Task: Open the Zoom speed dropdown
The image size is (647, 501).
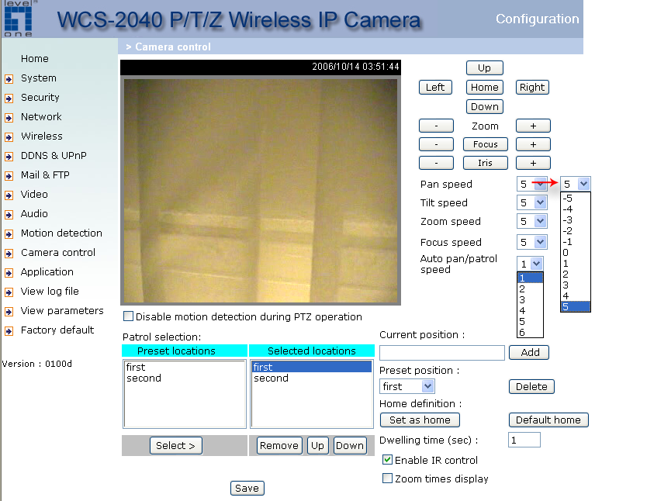Action: (532, 222)
